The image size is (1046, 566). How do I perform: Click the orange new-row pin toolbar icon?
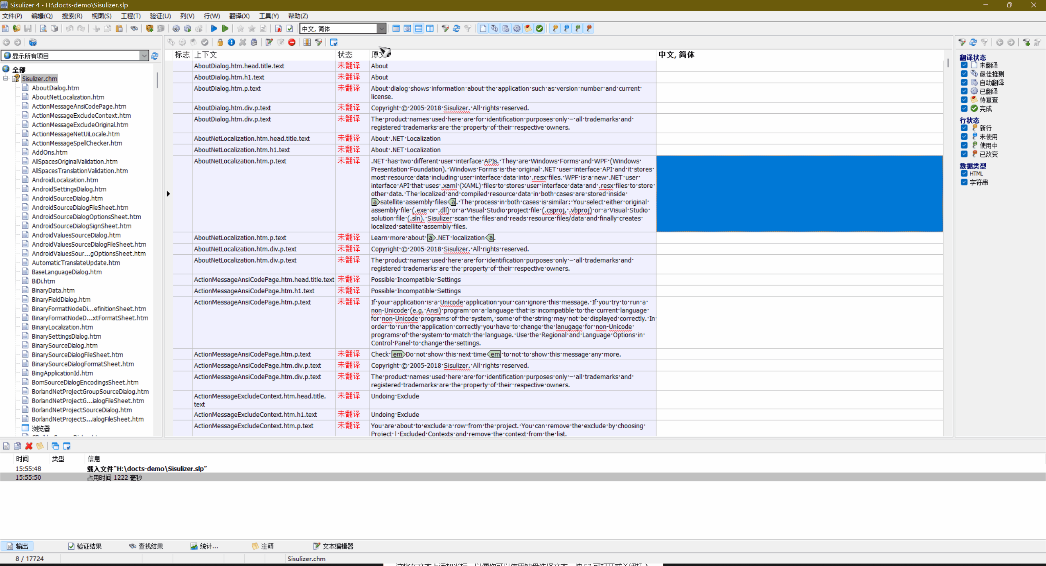click(555, 28)
